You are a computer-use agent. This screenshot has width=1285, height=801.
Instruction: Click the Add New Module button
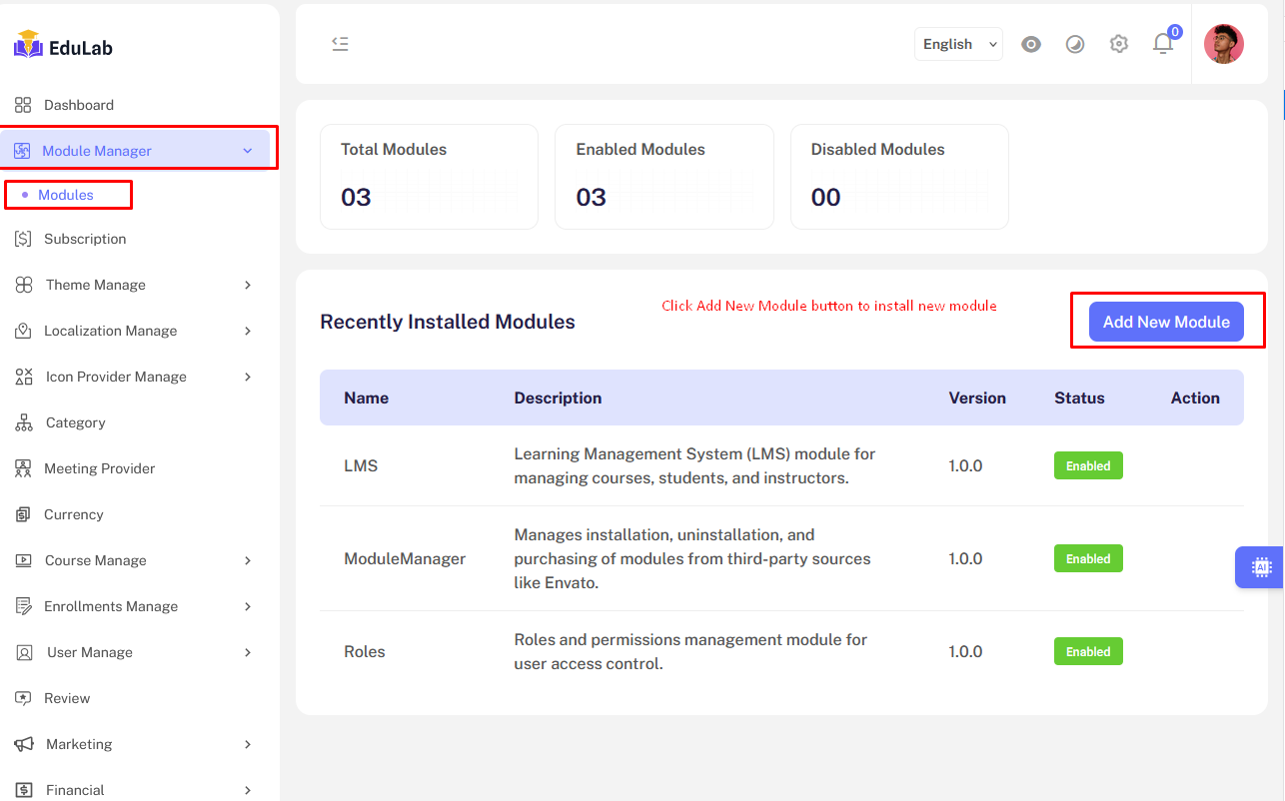(1166, 321)
